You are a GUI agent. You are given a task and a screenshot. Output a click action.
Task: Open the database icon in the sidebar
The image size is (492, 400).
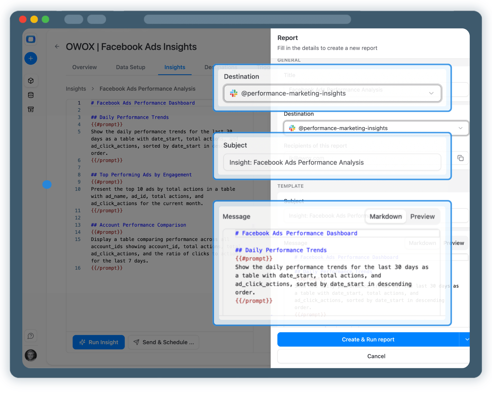[x=31, y=95]
